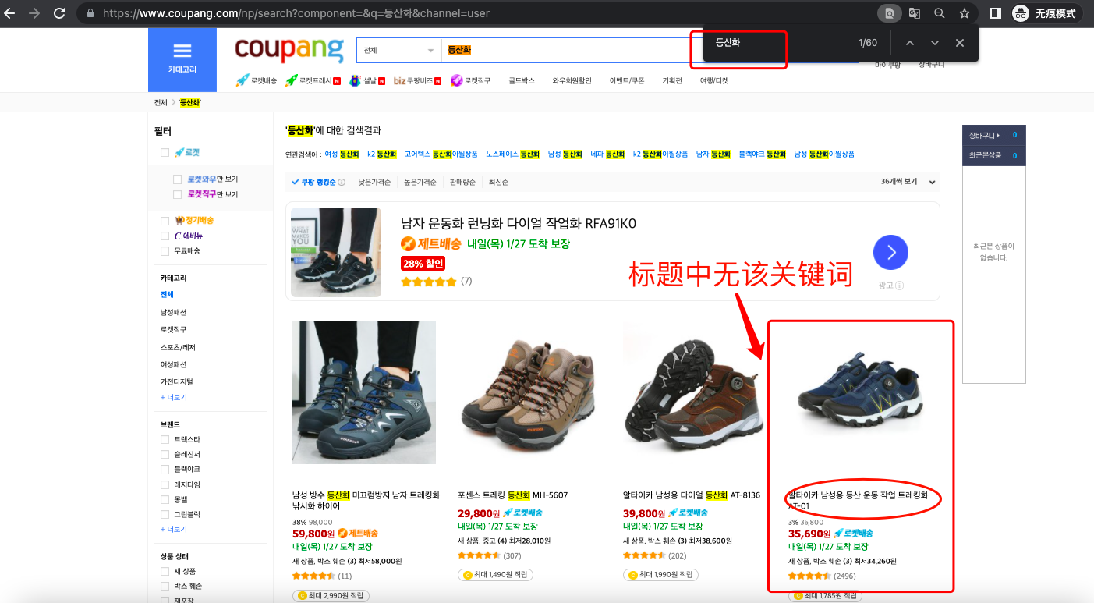Open the 카테고리 hamburger menu
The image size is (1094, 603).
[x=182, y=59]
